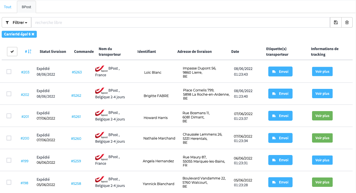Open order link #5262
356x193 pixels.
coord(76,95)
